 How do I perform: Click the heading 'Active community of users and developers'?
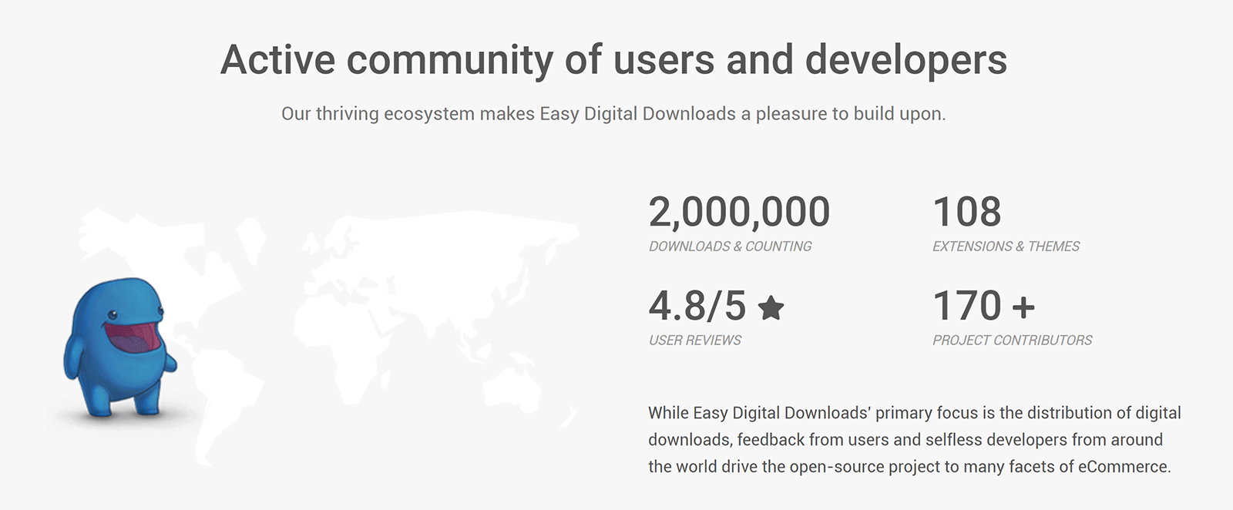click(613, 60)
